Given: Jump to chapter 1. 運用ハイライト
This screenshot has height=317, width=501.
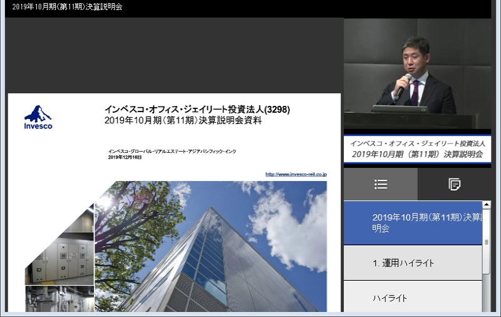Looking at the screenshot, I should tap(413, 263).
